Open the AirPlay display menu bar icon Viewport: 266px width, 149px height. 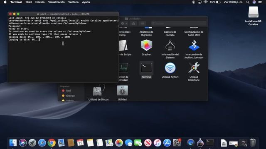[x=199, y=2]
